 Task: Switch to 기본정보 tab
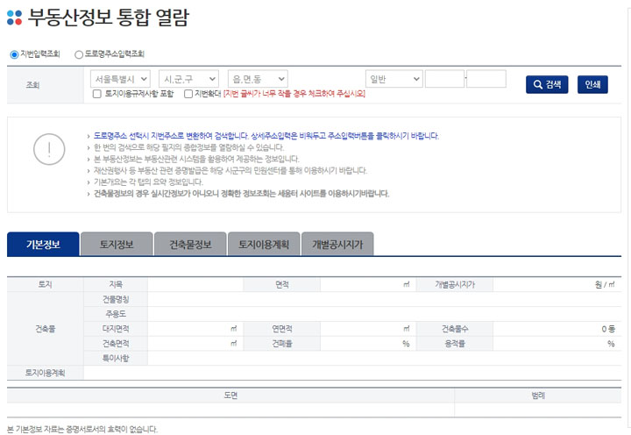click(x=43, y=244)
